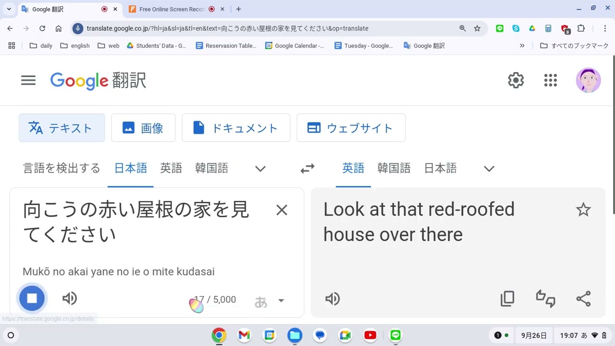Bookmark this page with star
The height and width of the screenshot is (346, 615).
[x=477, y=28]
